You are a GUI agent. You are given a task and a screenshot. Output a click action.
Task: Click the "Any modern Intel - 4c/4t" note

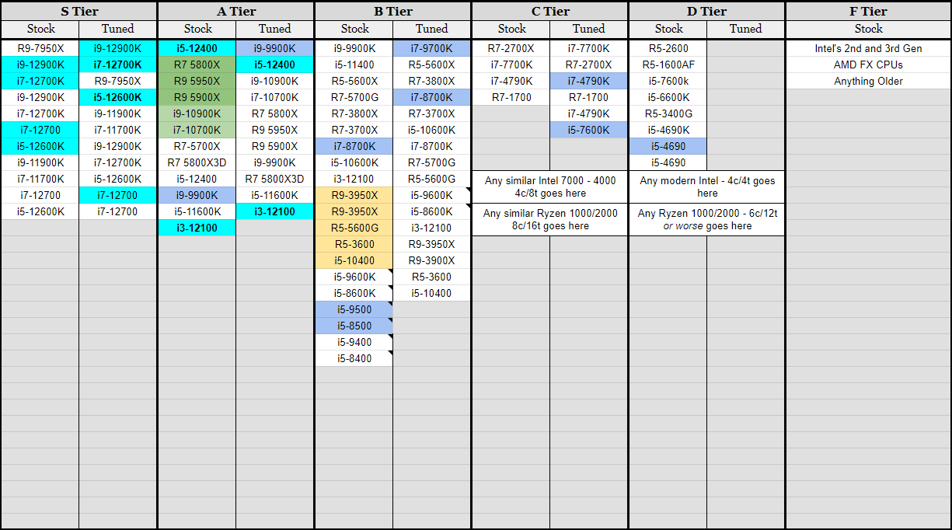tap(706, 187)
